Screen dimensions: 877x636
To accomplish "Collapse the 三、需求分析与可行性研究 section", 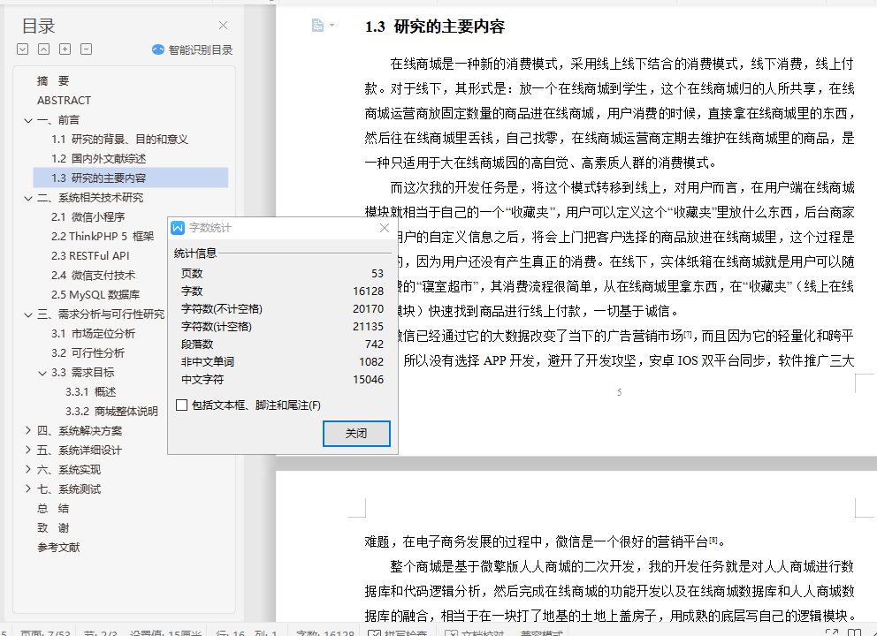I will 28,314.
